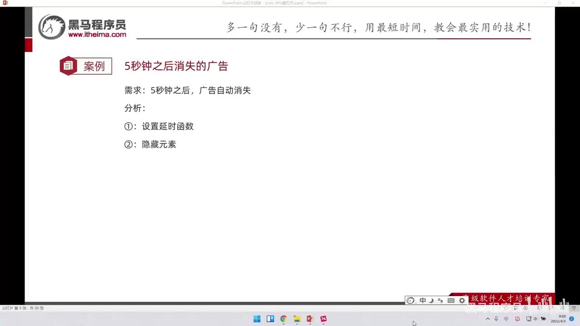Open the notification badge showing 2
This screenshot has width=580, height=326.
click(571, 319)
